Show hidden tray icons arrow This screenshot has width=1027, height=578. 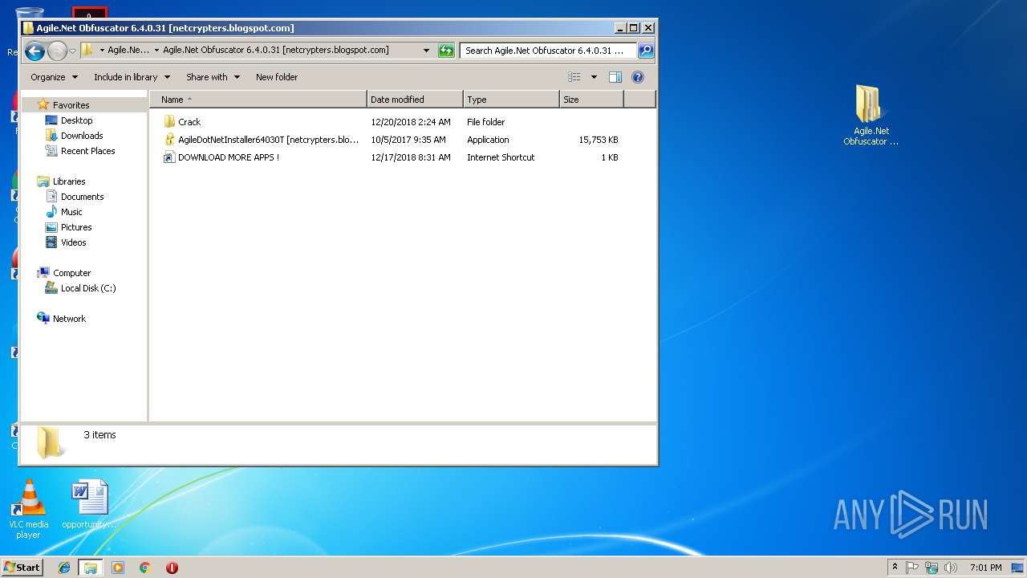coord(895,567)
